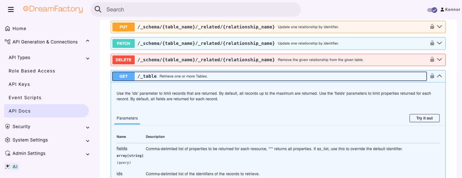The image size is (462, 178).
Task: Click PATCH row 'Update one relationship' description
Action: [308, 43]
